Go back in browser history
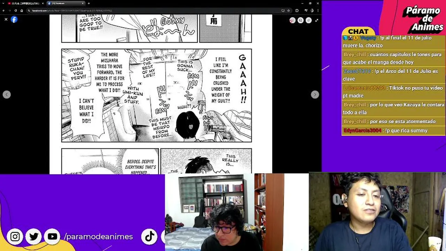 (x=3, y=10)
